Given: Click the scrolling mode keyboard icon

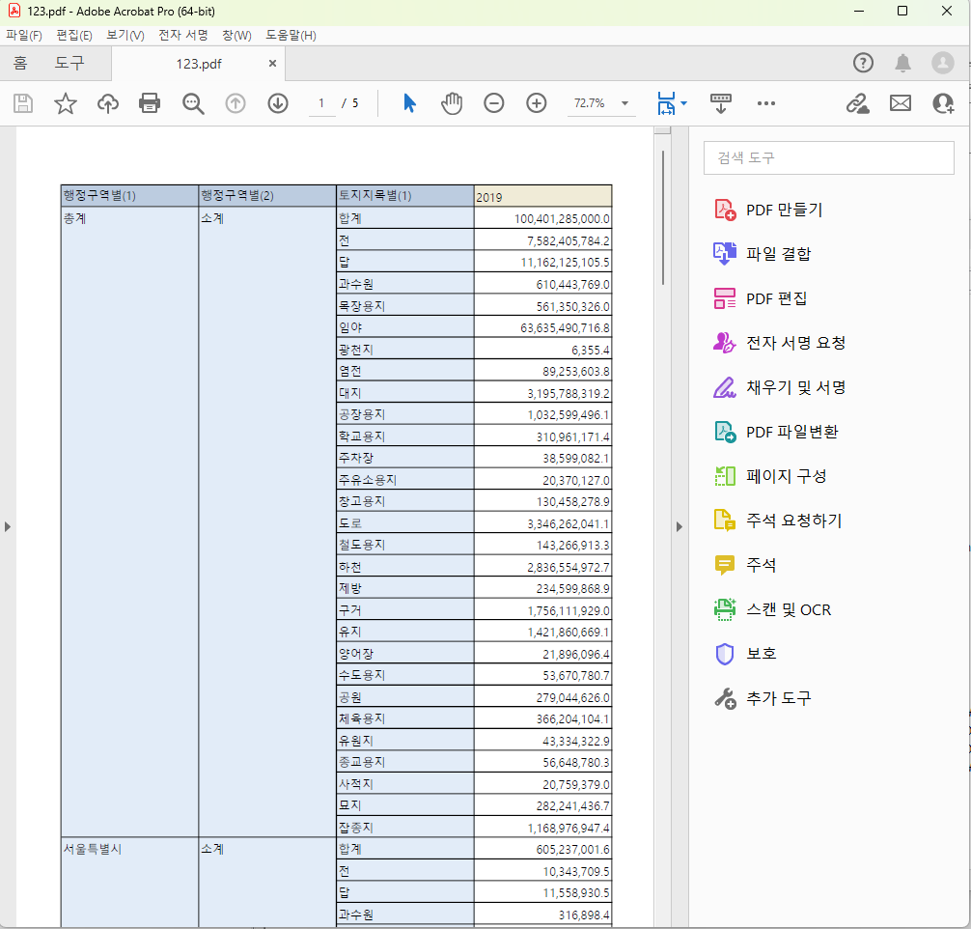Looking at the screenshot, I should coord(721,103).
